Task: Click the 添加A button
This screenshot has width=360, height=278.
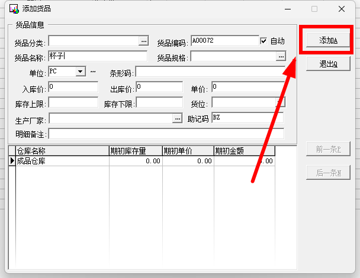Action: pyautogui.click(x=328, y=40)
